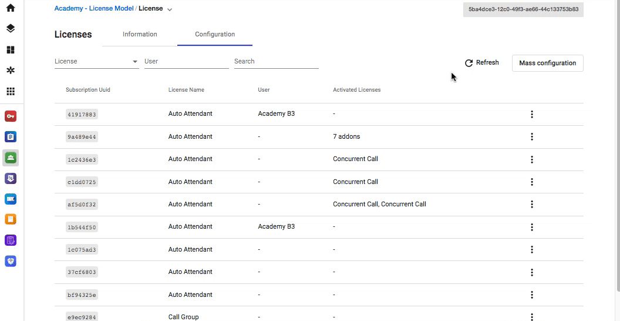Click the Refresh button
This screenshot has width=620, height=321.
click(481, 63)
